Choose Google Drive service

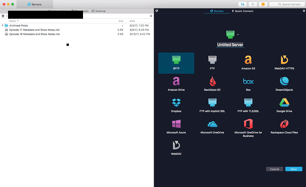(x=284, y=106)
